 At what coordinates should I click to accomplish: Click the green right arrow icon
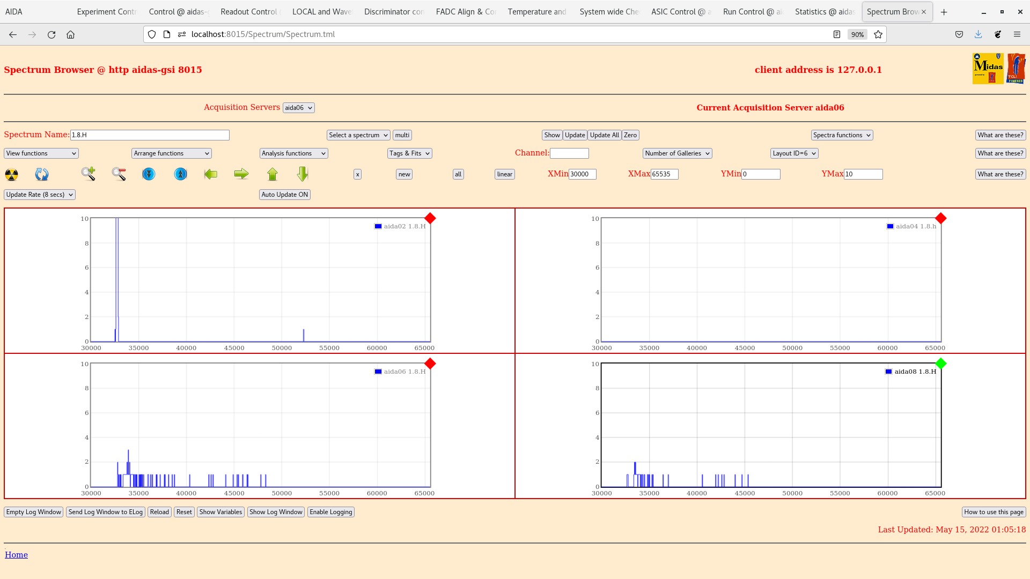click(241, 174)
